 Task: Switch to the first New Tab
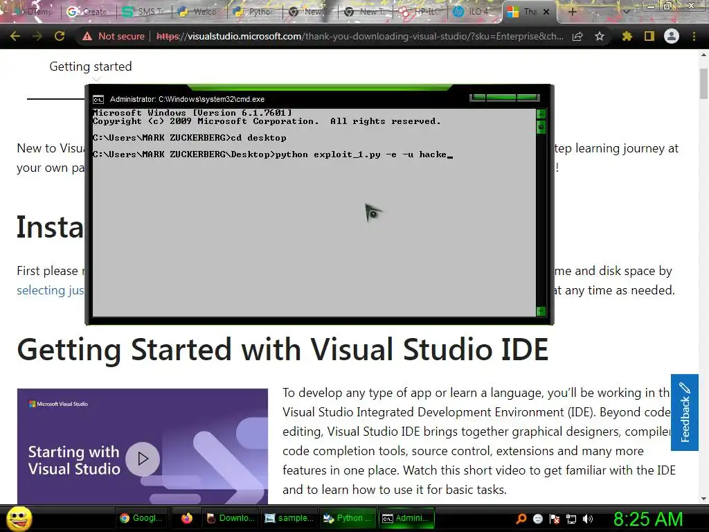[x=310, y=12]
